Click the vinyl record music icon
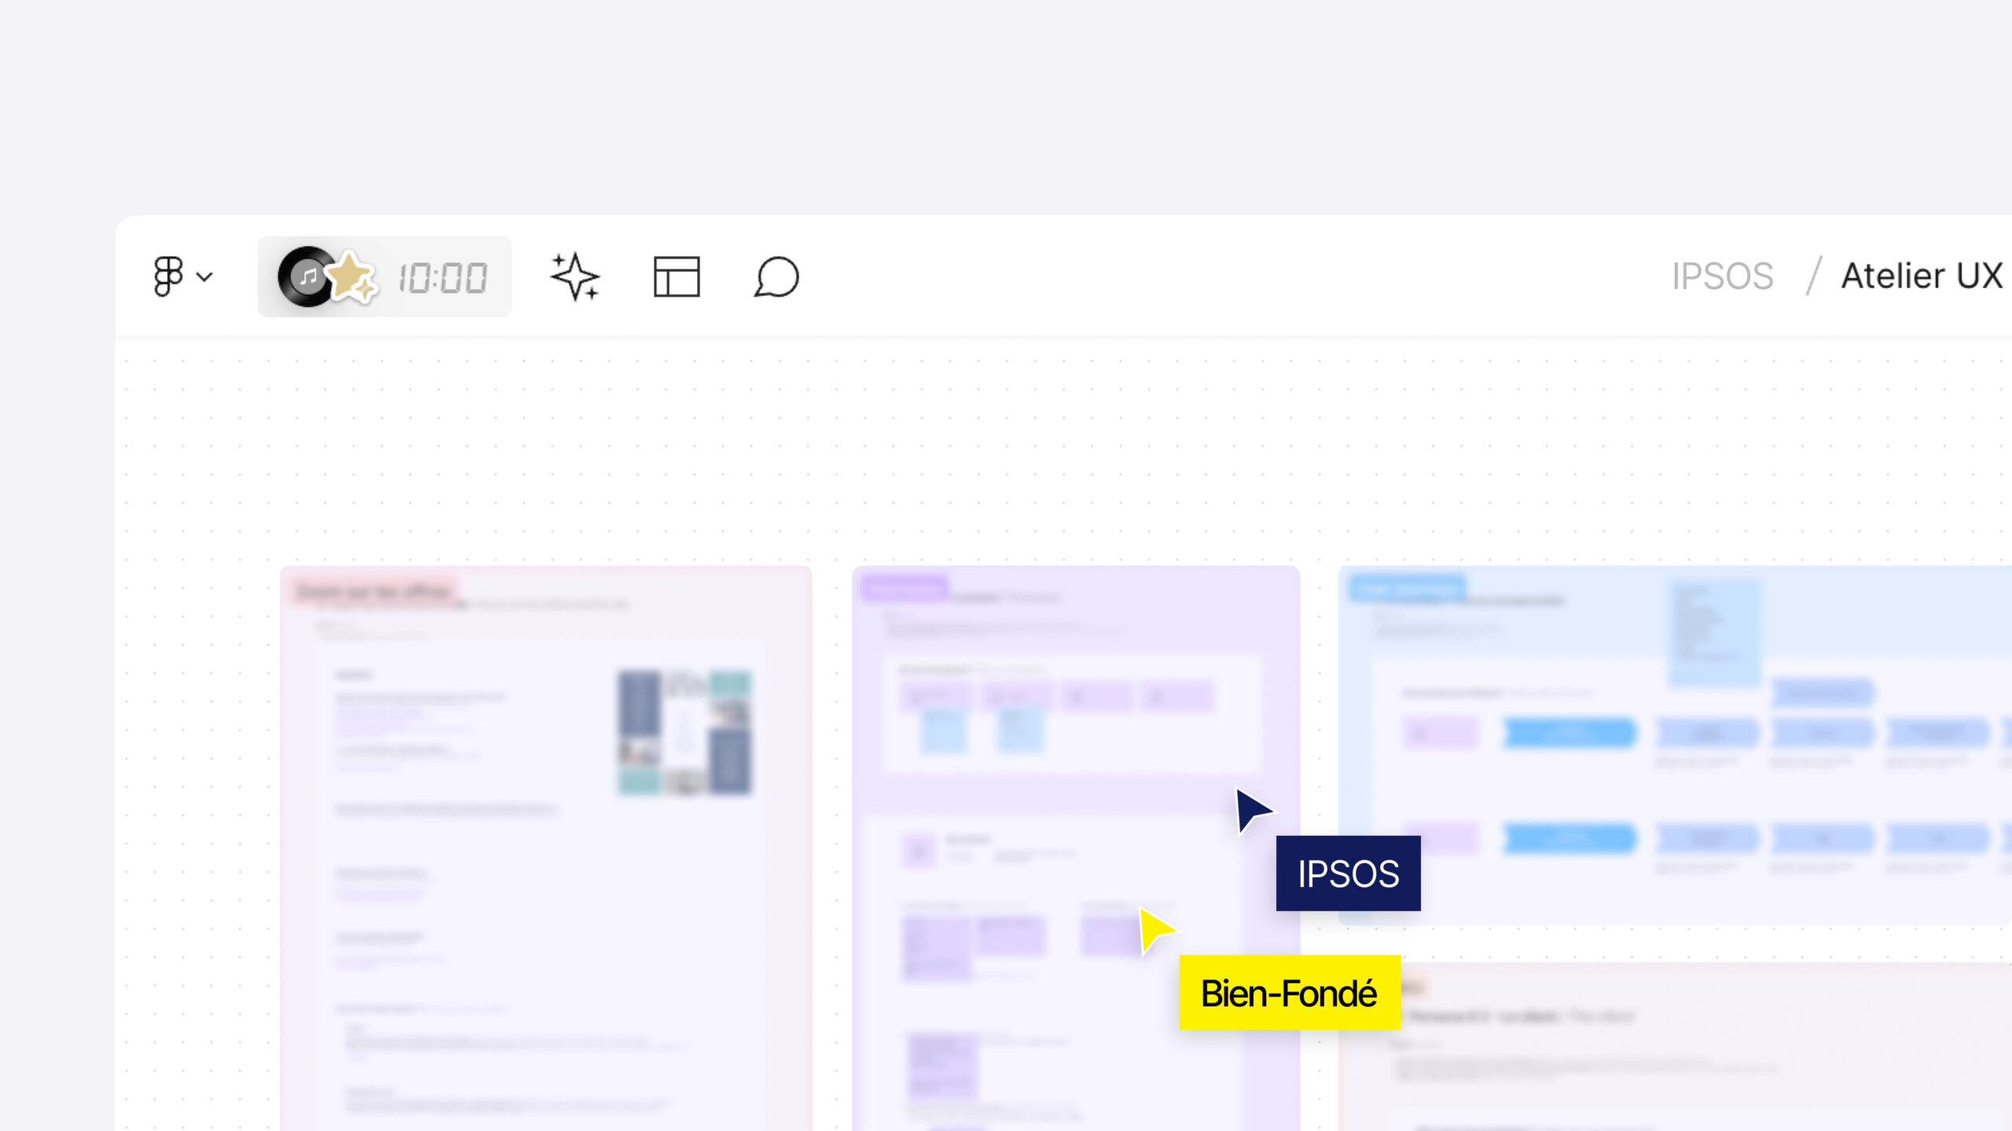The width and height of the screenshot is (2012, 1131). 305,276
